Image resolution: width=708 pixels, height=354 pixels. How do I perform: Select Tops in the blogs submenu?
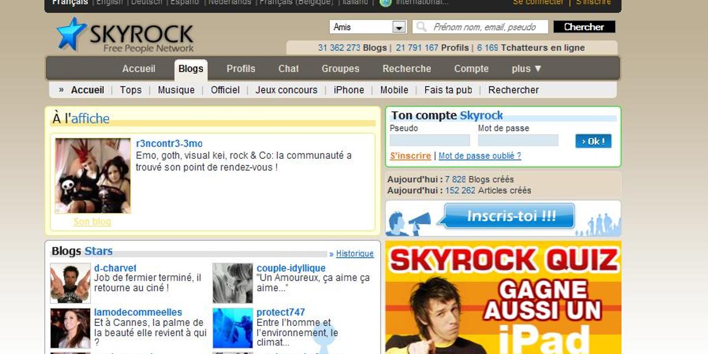pos(131,90)
